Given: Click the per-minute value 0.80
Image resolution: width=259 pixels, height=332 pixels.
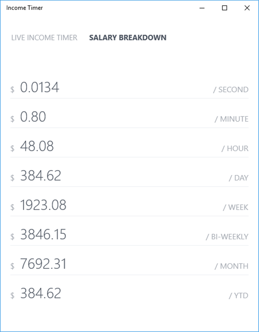Looking at the screenshot, I should tap(33, 117).
